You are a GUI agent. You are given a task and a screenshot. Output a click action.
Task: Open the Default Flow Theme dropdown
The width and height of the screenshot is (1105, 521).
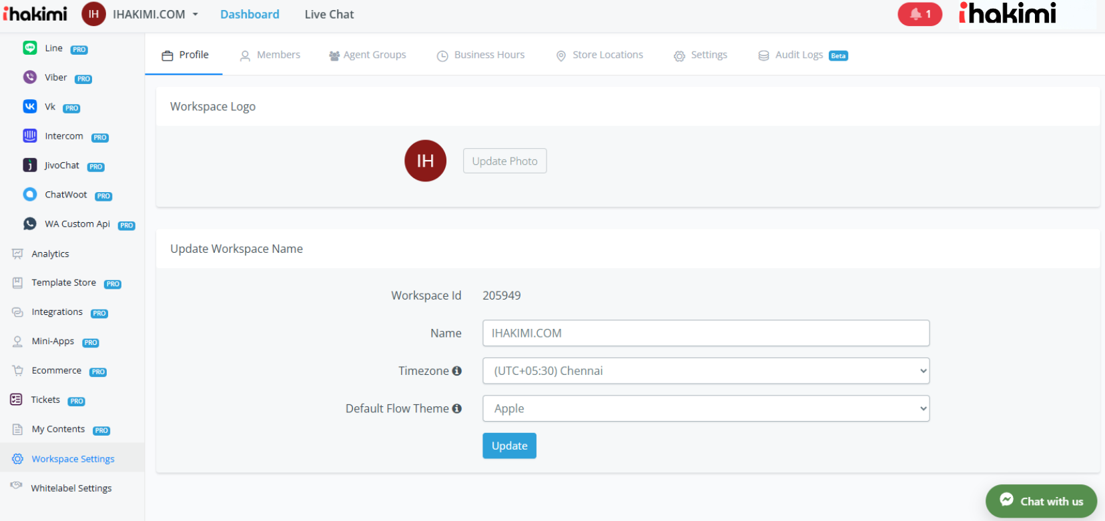(705, 409)
